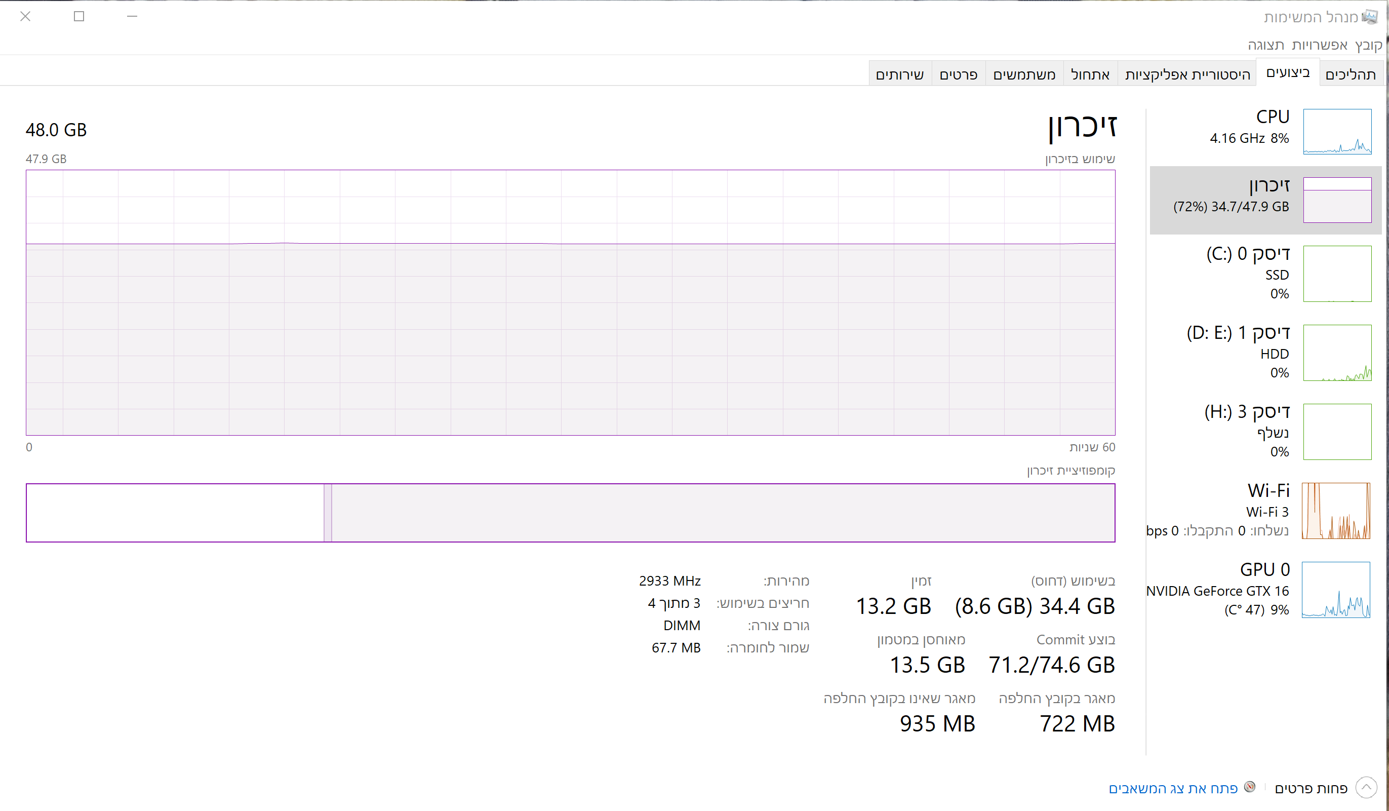Select the CPU mini graph thumbnail
The image size is (1389, 811).
coord(1337,131)
